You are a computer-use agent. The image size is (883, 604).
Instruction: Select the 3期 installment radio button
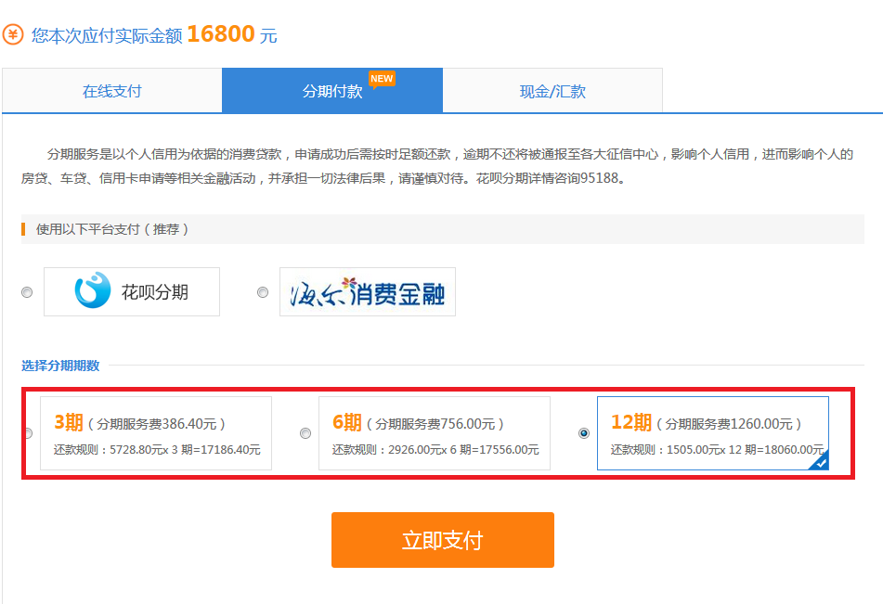pyautogui.click(x=27, y=432)
